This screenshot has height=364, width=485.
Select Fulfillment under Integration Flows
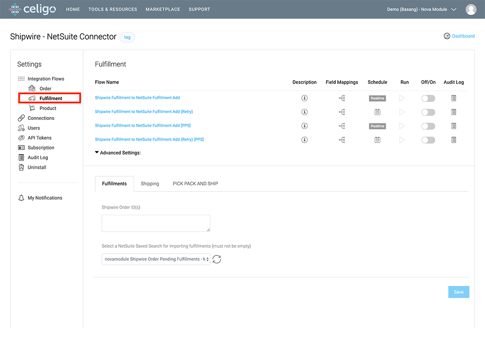pos(50,98)
